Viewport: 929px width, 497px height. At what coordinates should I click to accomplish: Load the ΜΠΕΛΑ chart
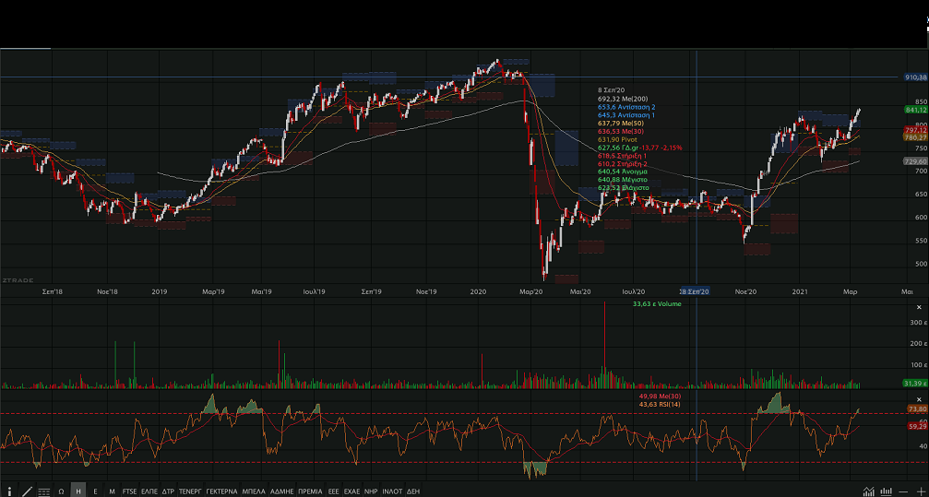(255, 491)
